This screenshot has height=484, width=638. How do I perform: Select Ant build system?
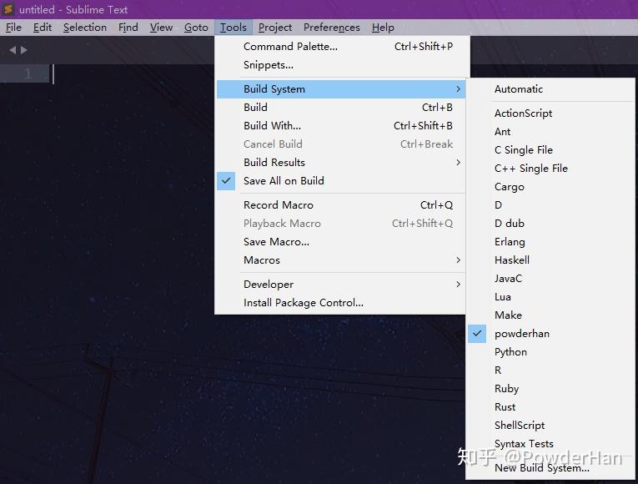click(550, 132)
